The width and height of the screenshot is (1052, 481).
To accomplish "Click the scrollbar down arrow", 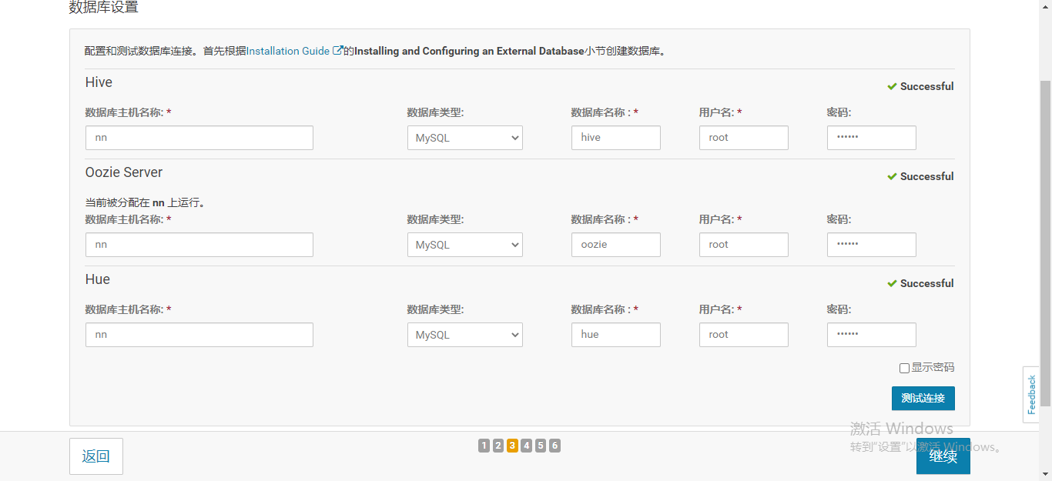I will coord(1045,474).
